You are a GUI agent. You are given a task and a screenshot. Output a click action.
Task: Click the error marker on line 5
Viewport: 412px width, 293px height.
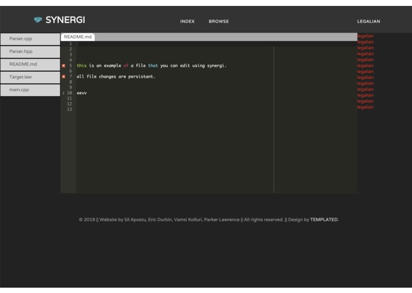click(x=63, y=66)
